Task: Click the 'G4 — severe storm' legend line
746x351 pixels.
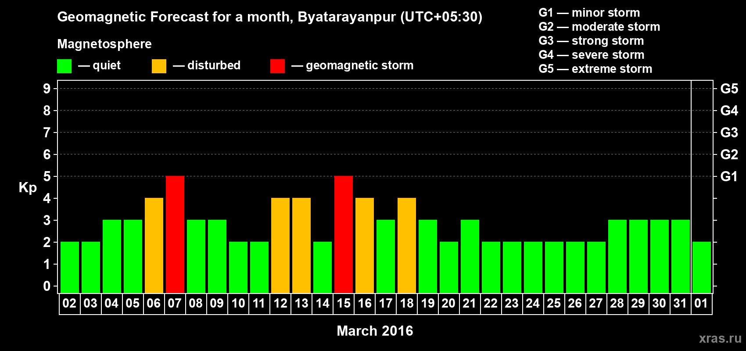Action: (x=592, y=55)
